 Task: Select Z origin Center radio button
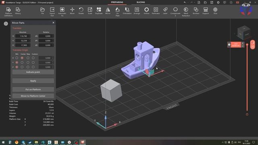coord(22,67)
